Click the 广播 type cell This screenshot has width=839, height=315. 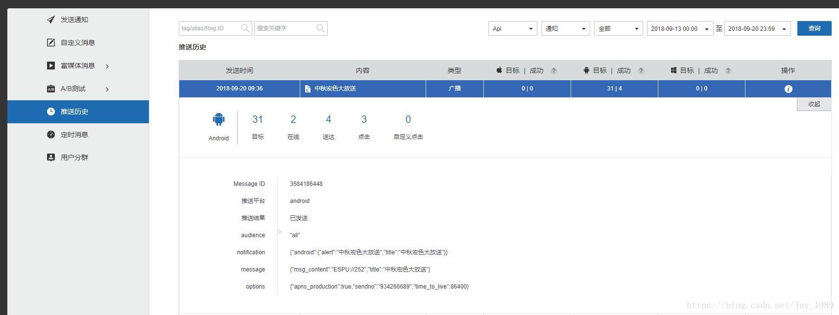(x=455, y=89)
